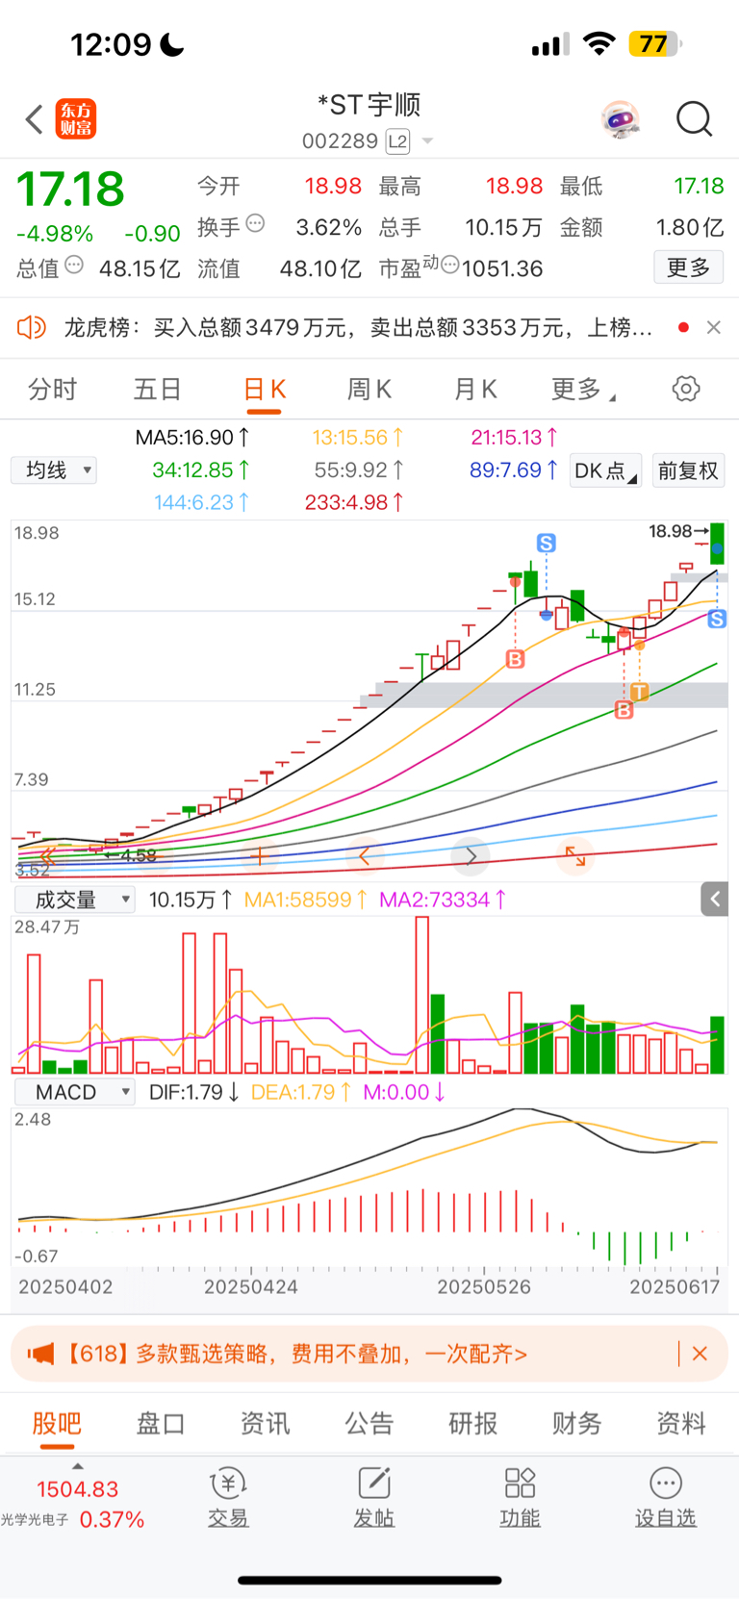Switch to the 资料 tab
This screenshot has height=1599, width=739.
click(x=681, y=1424)
